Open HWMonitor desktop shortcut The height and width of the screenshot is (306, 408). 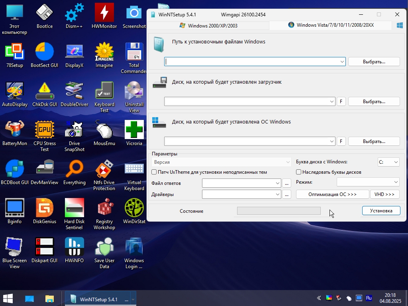click(104, 16)
